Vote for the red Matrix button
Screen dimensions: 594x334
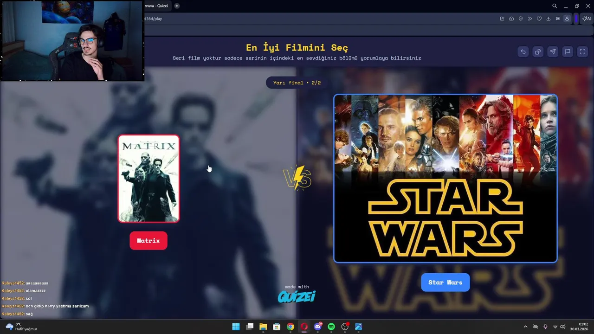(148, 241)
